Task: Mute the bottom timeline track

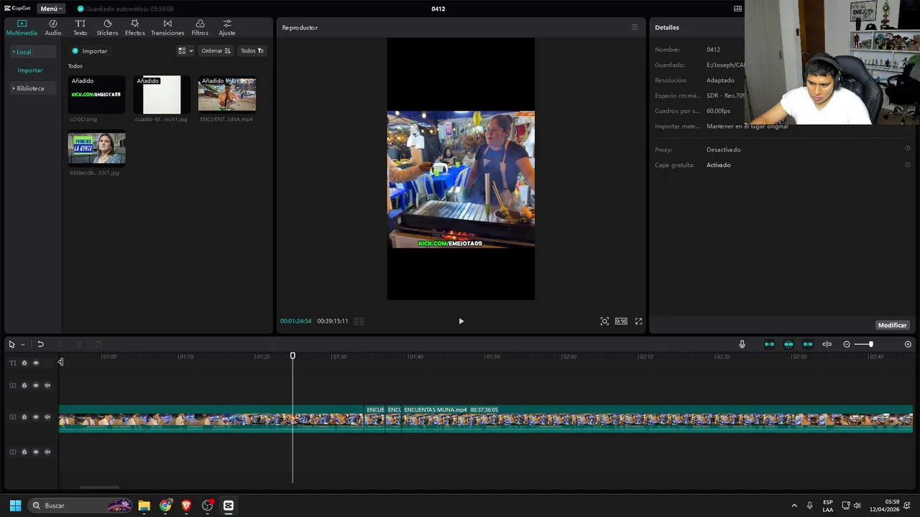Action: (47, 452)
